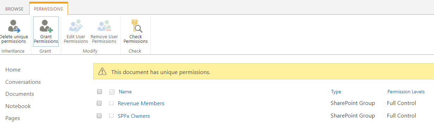Check the box for Revenue Members
The width and height of the screenshot is (434, 127).
point(100,103)
